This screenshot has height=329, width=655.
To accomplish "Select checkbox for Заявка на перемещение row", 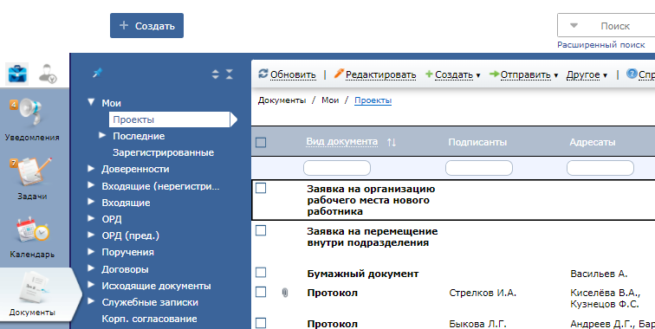I will (261, 230).
